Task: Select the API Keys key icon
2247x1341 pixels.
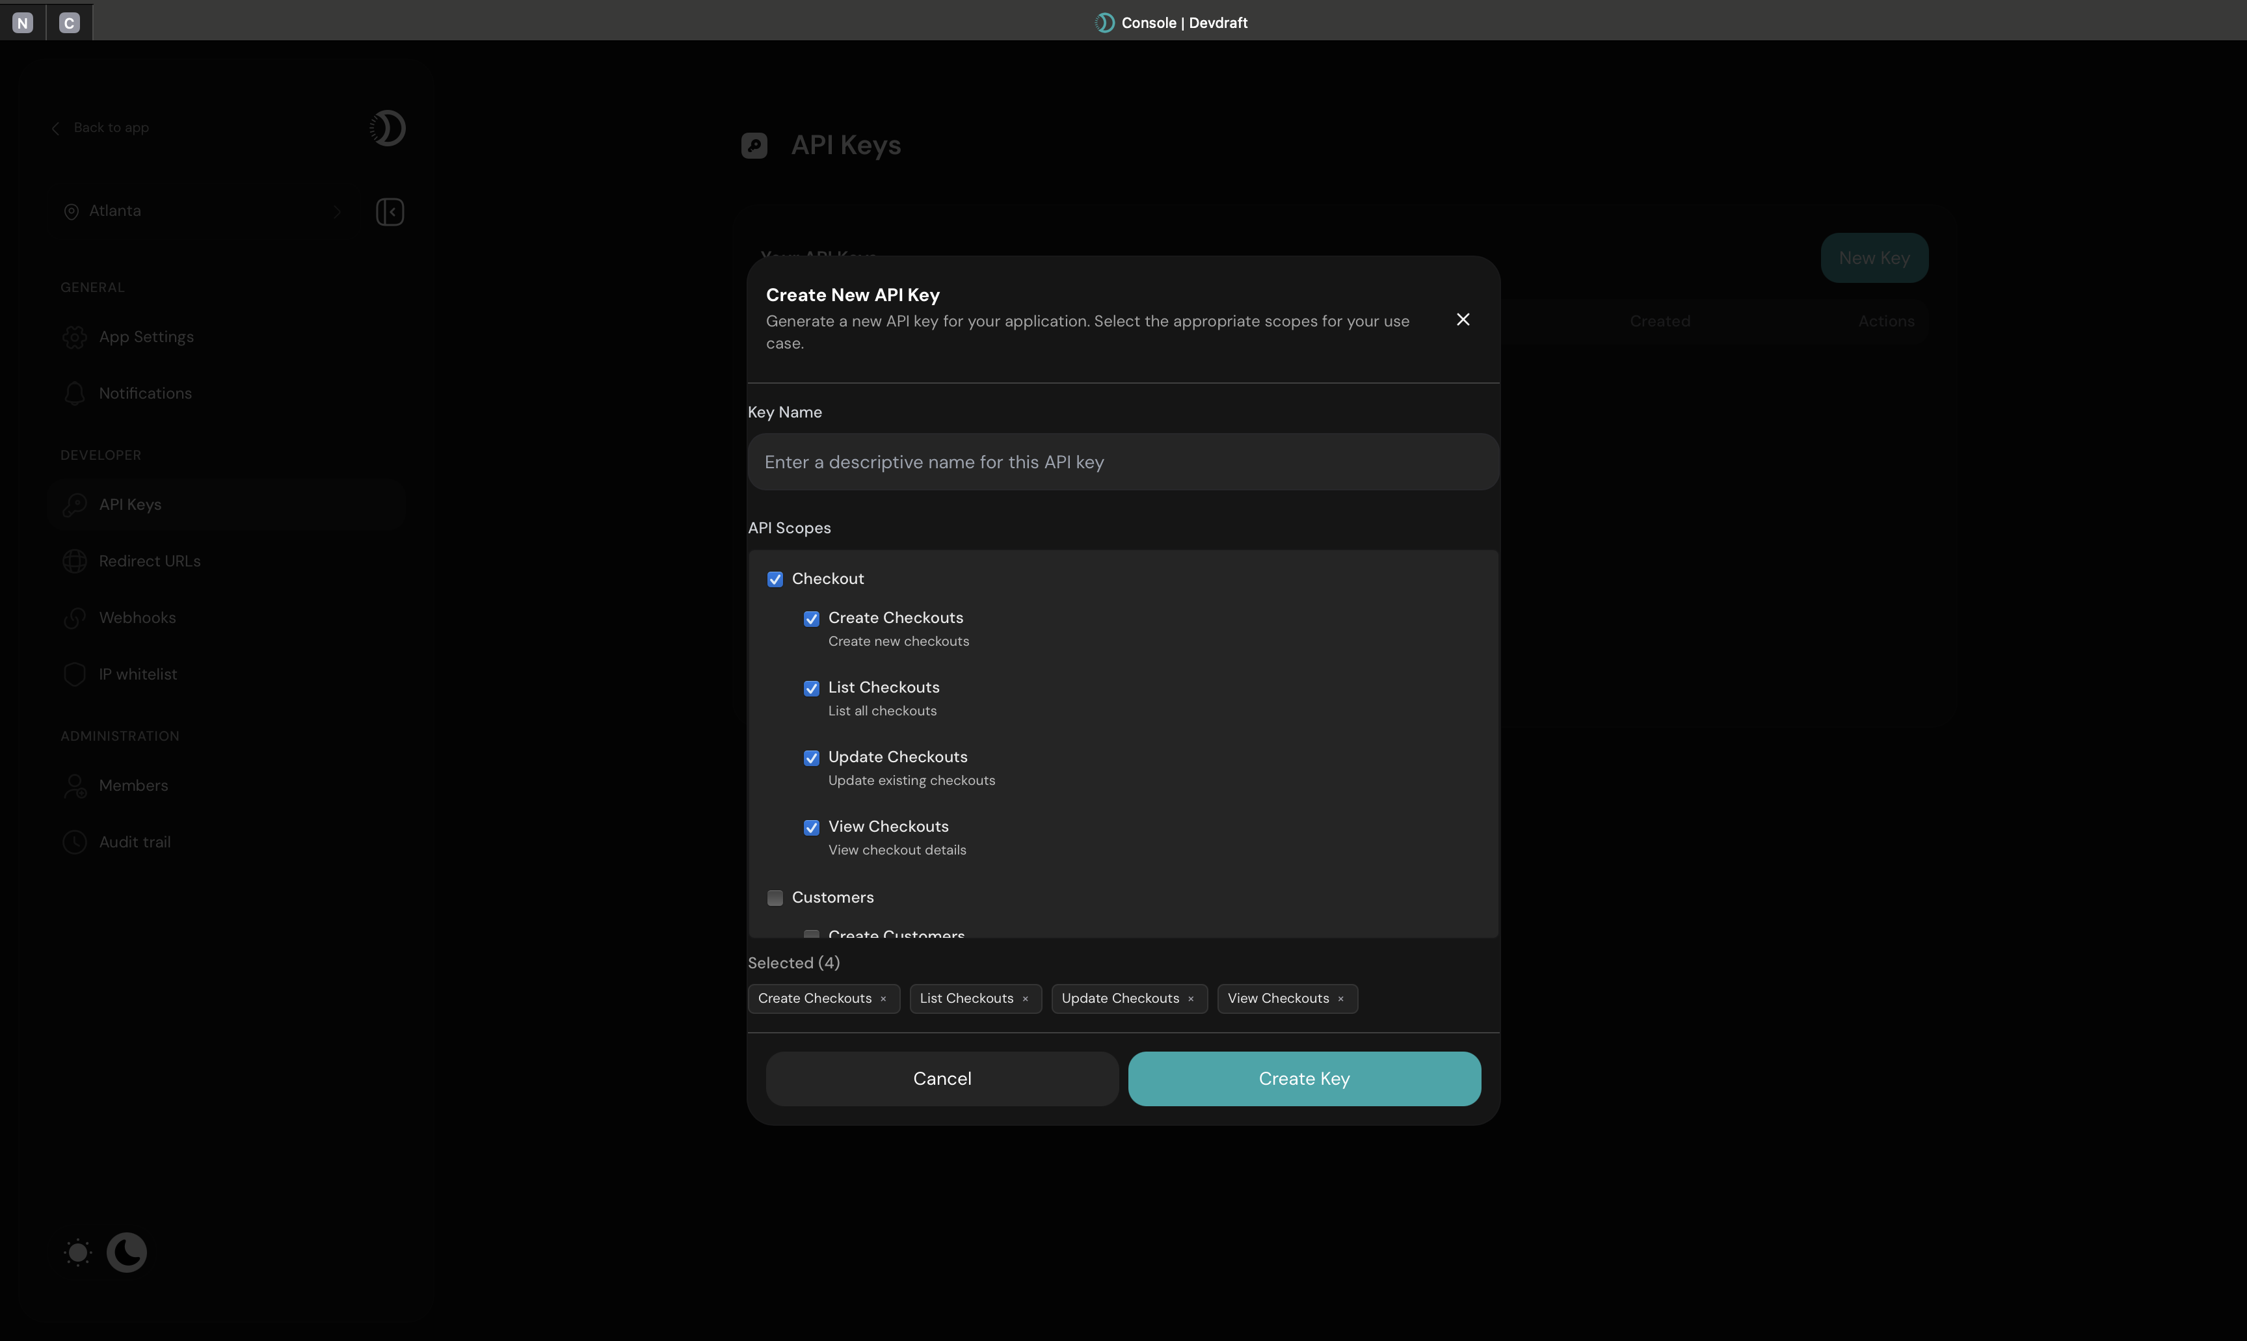Action: click(x=75, y=504)
